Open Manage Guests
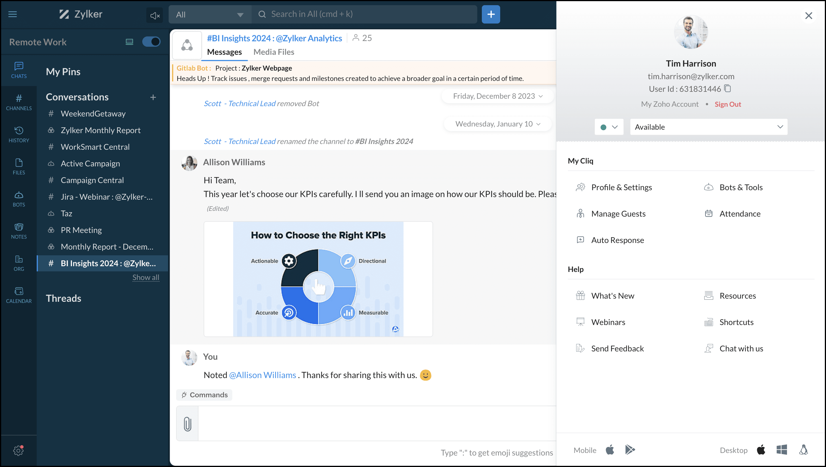 [611, 214]
